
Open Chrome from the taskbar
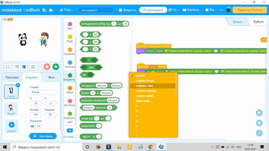150,147
